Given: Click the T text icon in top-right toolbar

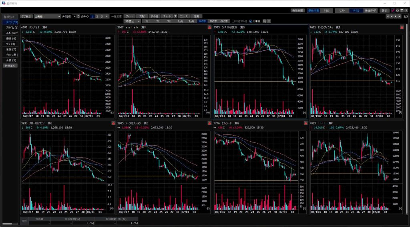Looking at the screenshot, I should tap(402, 10).
